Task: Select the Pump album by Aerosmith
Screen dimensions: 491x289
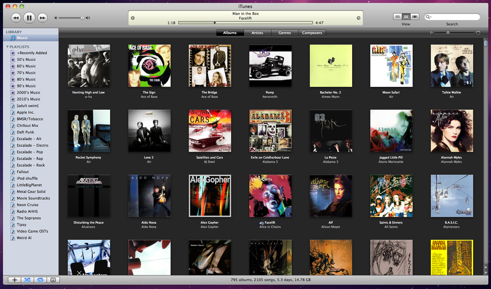Action: [x=270, y=66]
